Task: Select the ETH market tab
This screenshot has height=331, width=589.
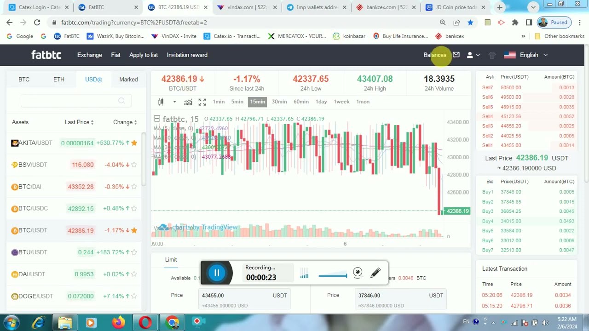Action: click(x=59, y=80)
